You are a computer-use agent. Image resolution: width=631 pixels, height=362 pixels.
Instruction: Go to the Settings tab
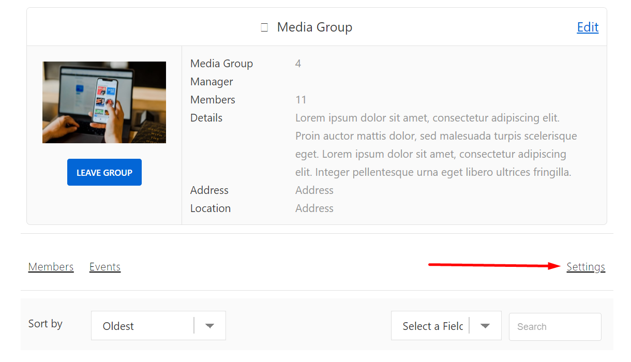coord(585,266)
